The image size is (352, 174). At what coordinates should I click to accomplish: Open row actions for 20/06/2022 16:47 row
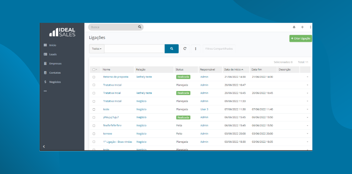(x=307, y=85)
